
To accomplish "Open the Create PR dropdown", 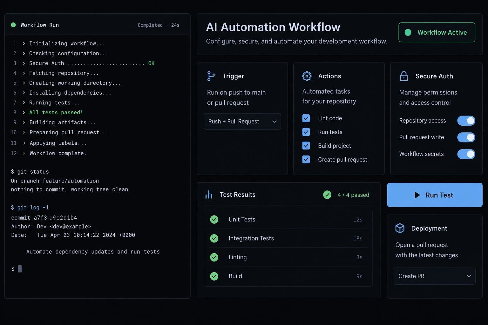I will (x=435, y=276).
